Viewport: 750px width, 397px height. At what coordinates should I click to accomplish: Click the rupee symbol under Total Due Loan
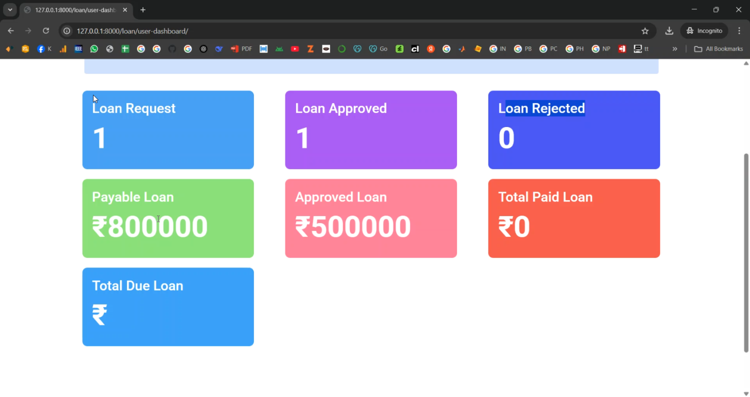[x=99, y=315]
